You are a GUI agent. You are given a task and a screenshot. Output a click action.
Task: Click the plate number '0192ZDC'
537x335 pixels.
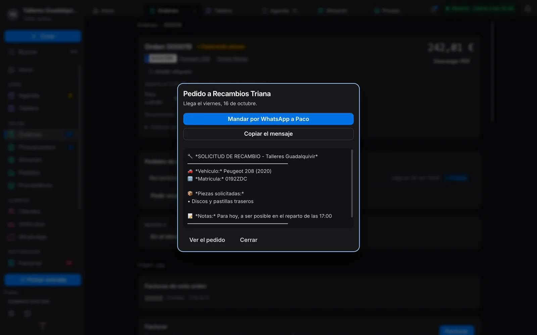236,179
